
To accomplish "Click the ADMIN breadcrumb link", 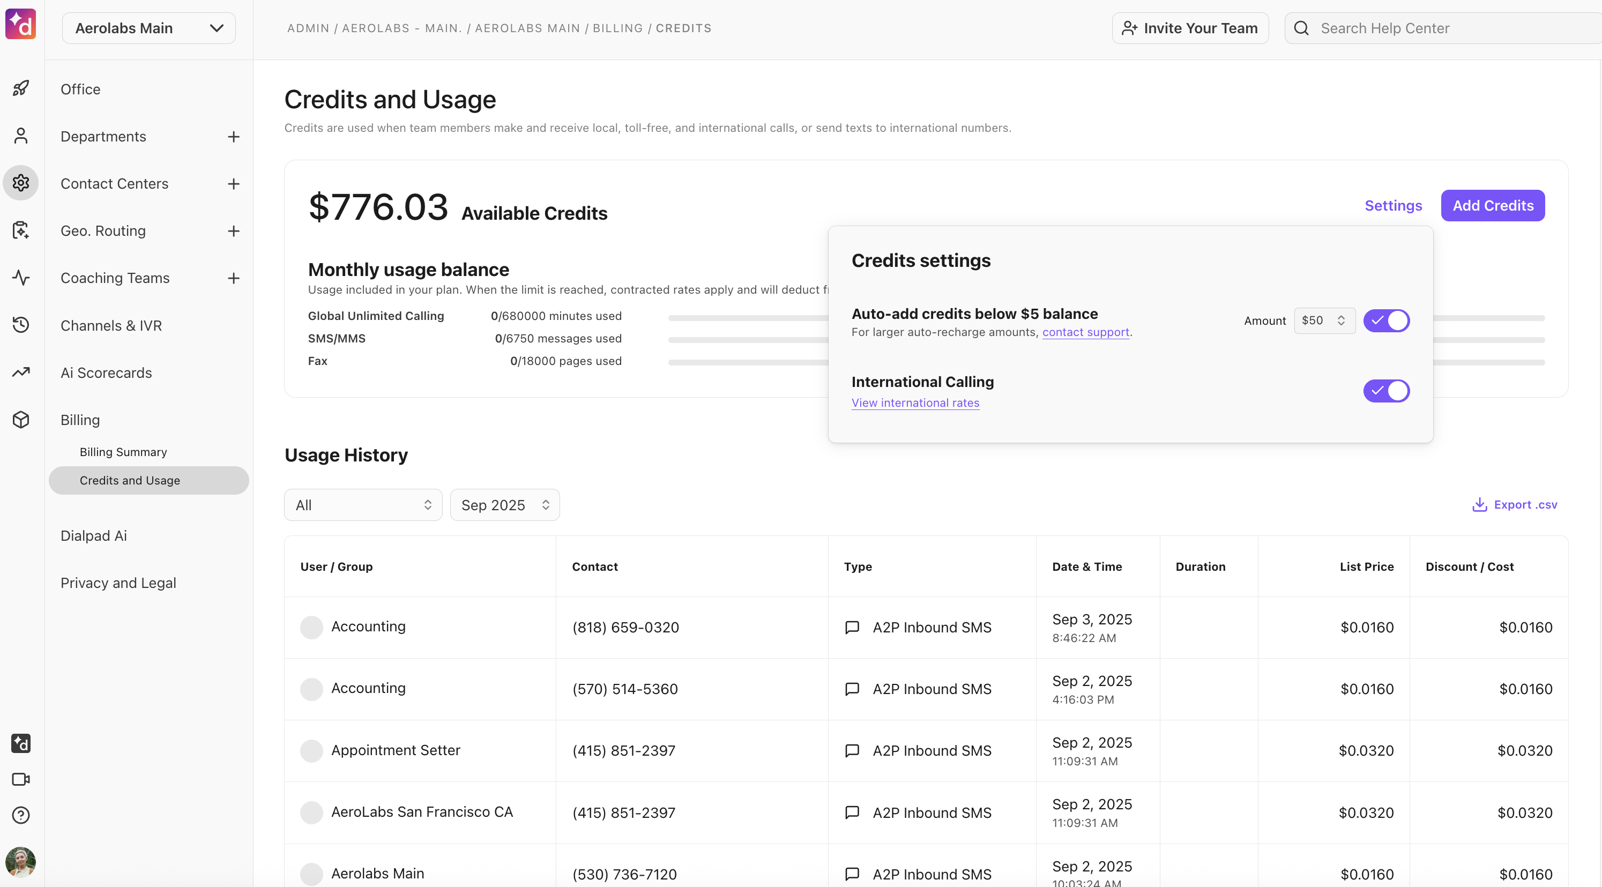I will tap(308, 28).
